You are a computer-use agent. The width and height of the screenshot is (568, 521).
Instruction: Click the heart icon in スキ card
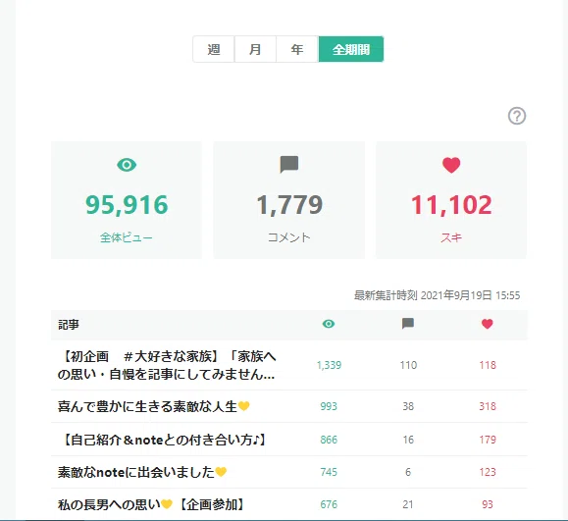pyautogui.click(x=451, y=165)
